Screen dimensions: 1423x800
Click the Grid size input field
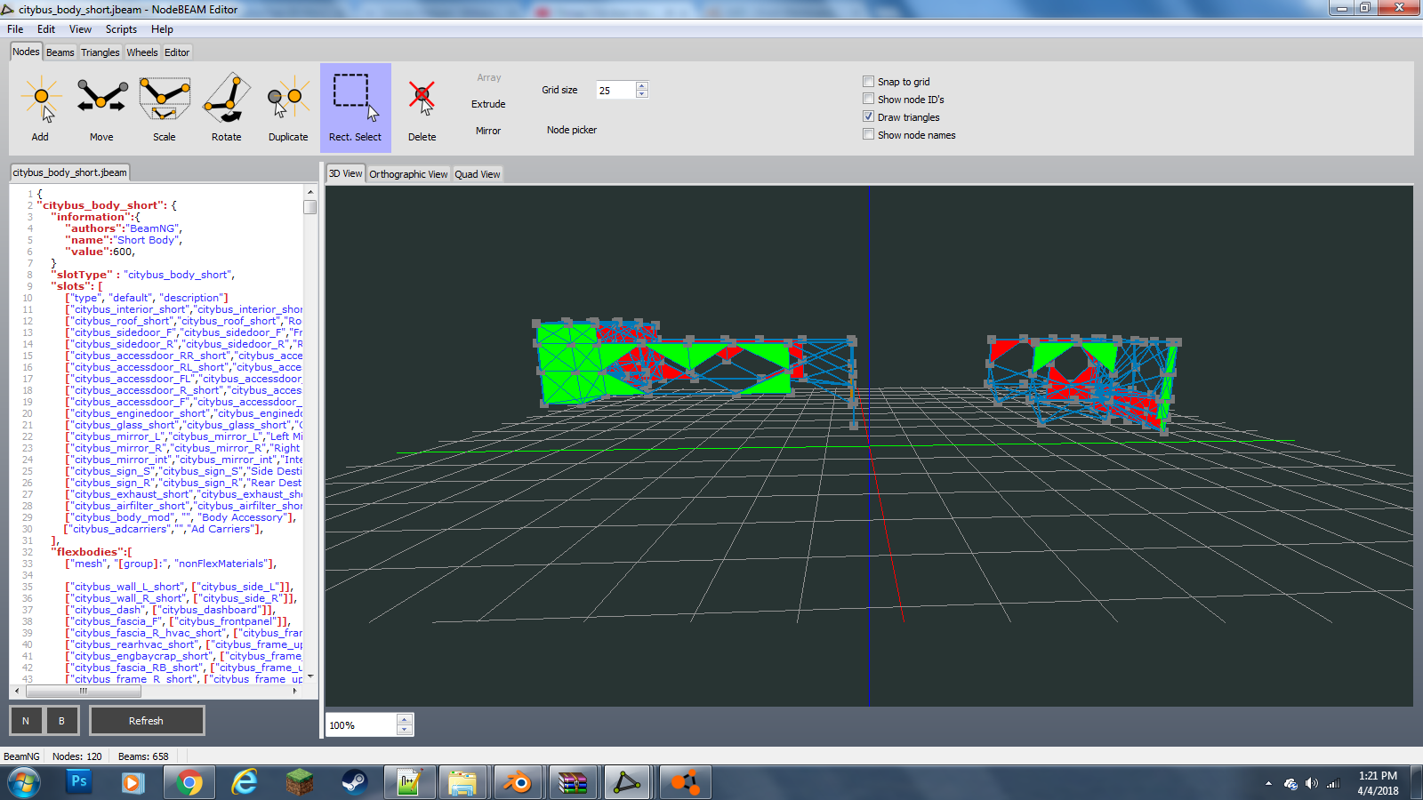(x=616, y=90)
